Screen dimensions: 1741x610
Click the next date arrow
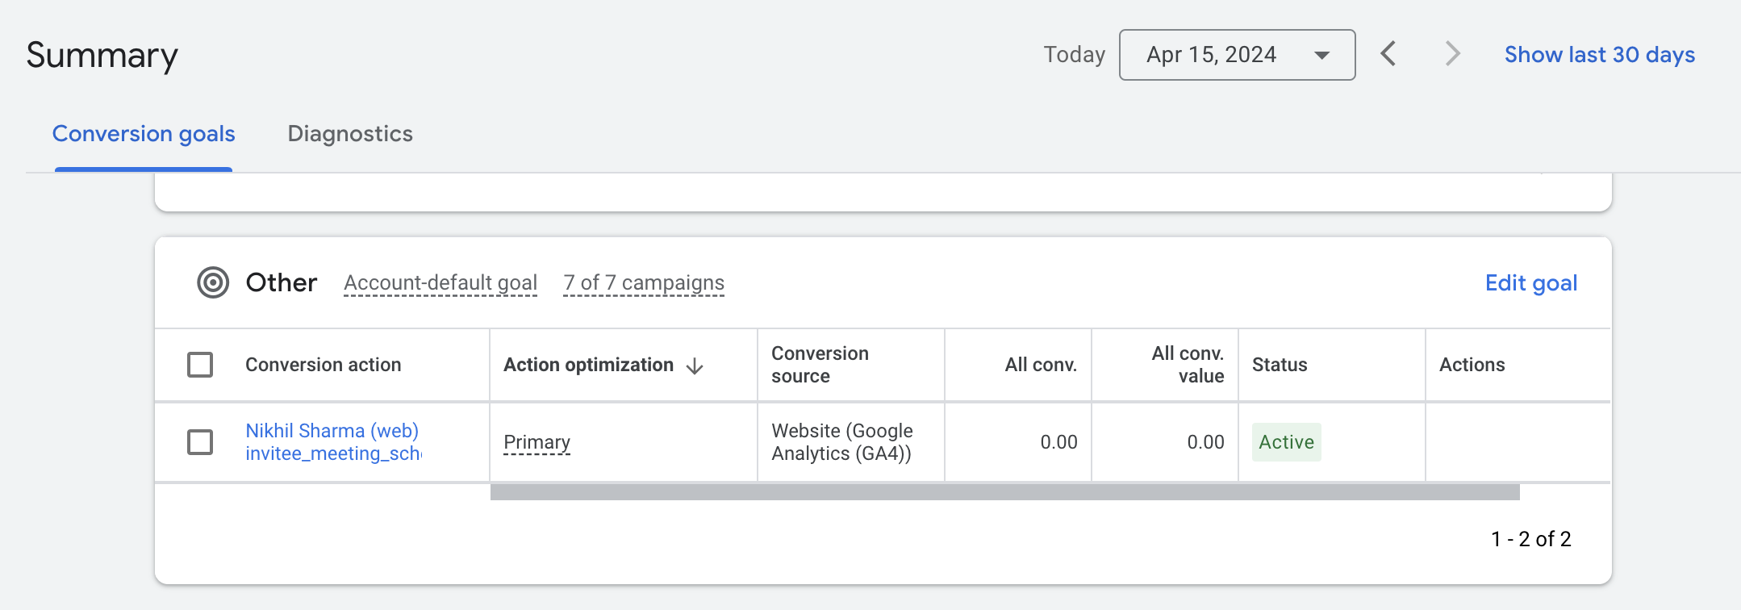1452,54
